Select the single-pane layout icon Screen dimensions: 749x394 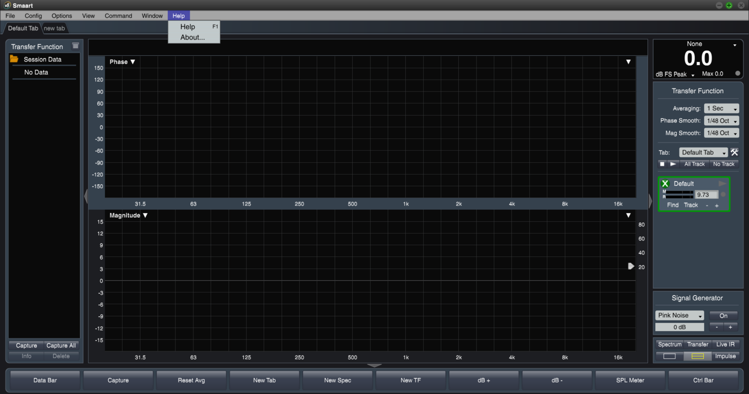[669, 356]
